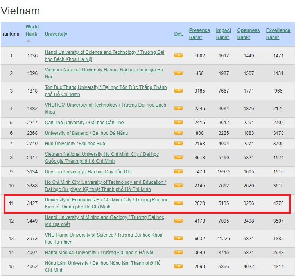
Task: Open Hanoi University of Science and Technology link
Action: point(104,55)
